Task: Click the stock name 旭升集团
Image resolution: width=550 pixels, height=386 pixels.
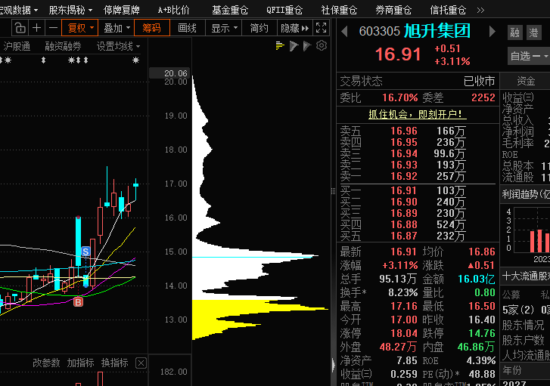Action: 437,31
